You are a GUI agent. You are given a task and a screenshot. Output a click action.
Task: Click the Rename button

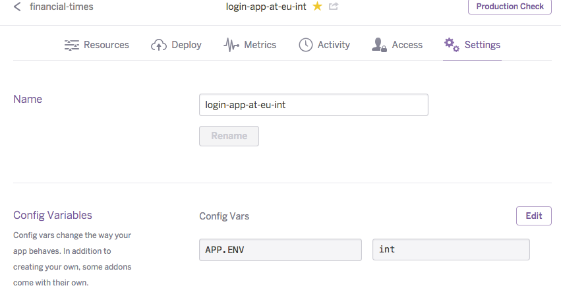pyautogui.click(x=229, y=136)
